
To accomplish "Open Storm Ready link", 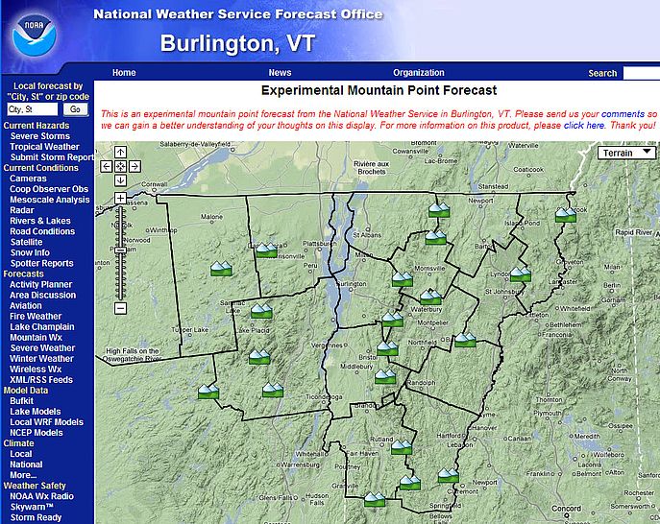I will [36, 517].
